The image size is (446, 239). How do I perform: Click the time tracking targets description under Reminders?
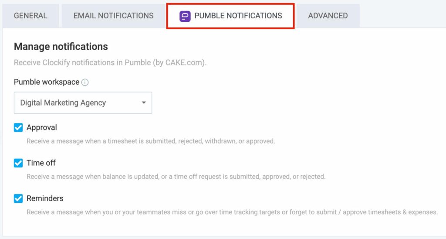232,212
